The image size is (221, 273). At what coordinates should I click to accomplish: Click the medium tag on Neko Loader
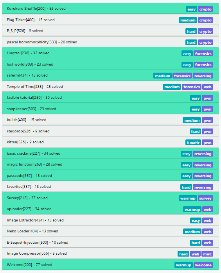click(x=192, y=232)
